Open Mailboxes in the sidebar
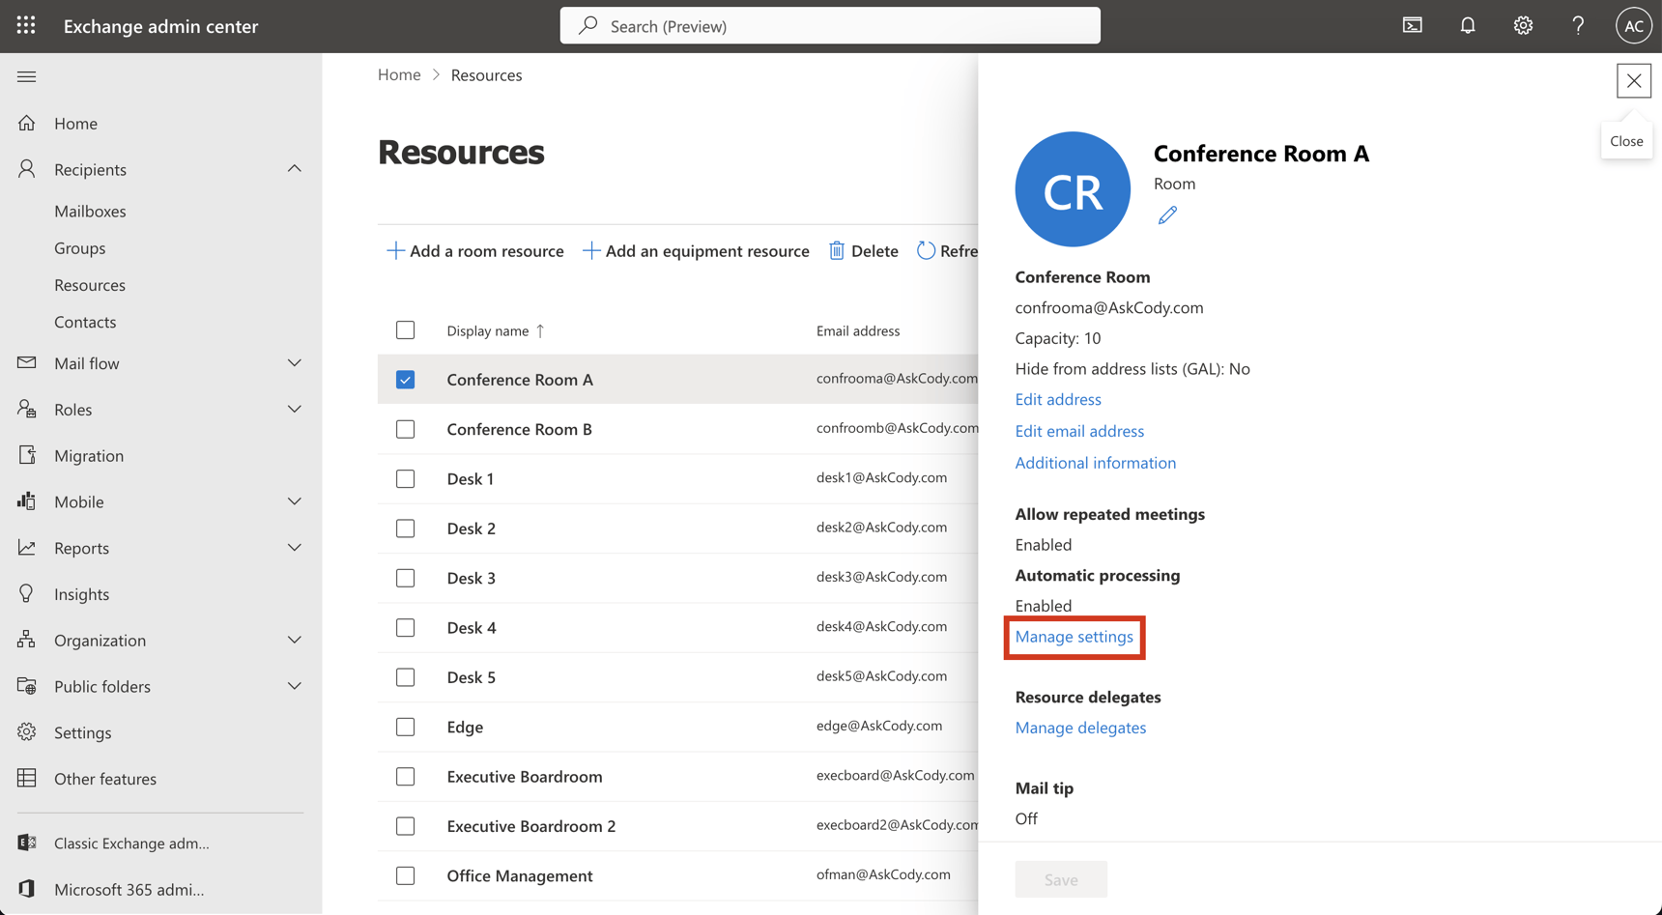 pos(90,211)
